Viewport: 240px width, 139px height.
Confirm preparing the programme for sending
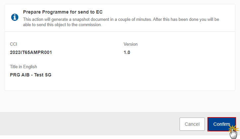[222, 124]
